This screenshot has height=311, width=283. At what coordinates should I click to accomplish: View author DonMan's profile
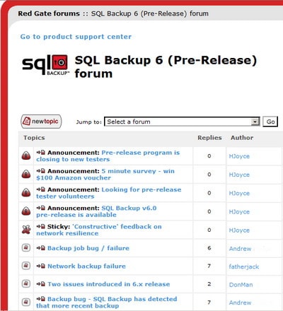pyautogui.click(x=241, y=285)
